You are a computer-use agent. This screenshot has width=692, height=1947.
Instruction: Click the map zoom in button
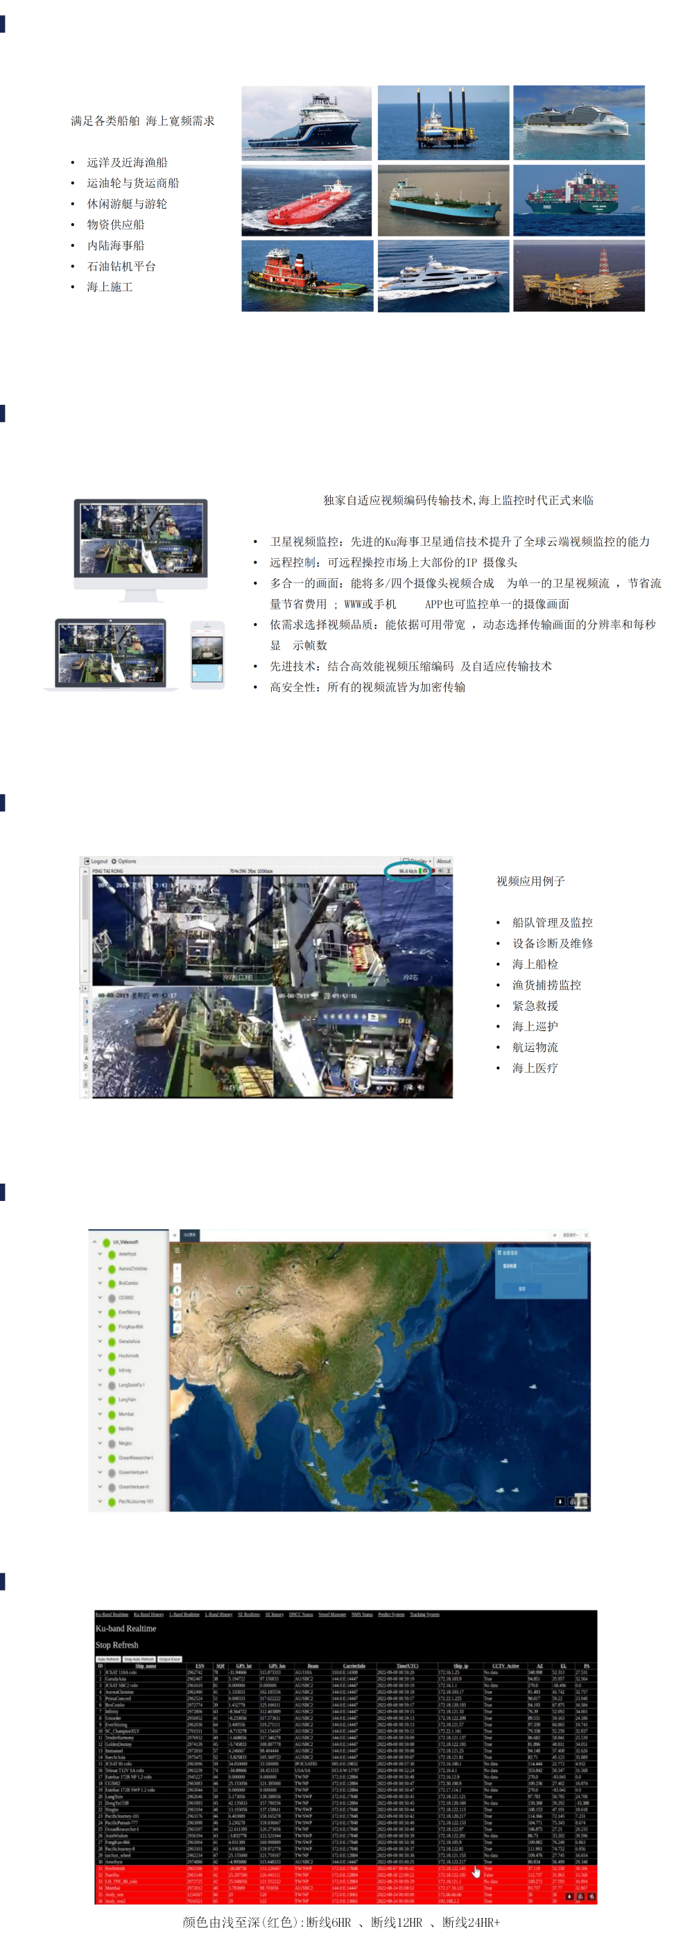tap(178, 1269)
